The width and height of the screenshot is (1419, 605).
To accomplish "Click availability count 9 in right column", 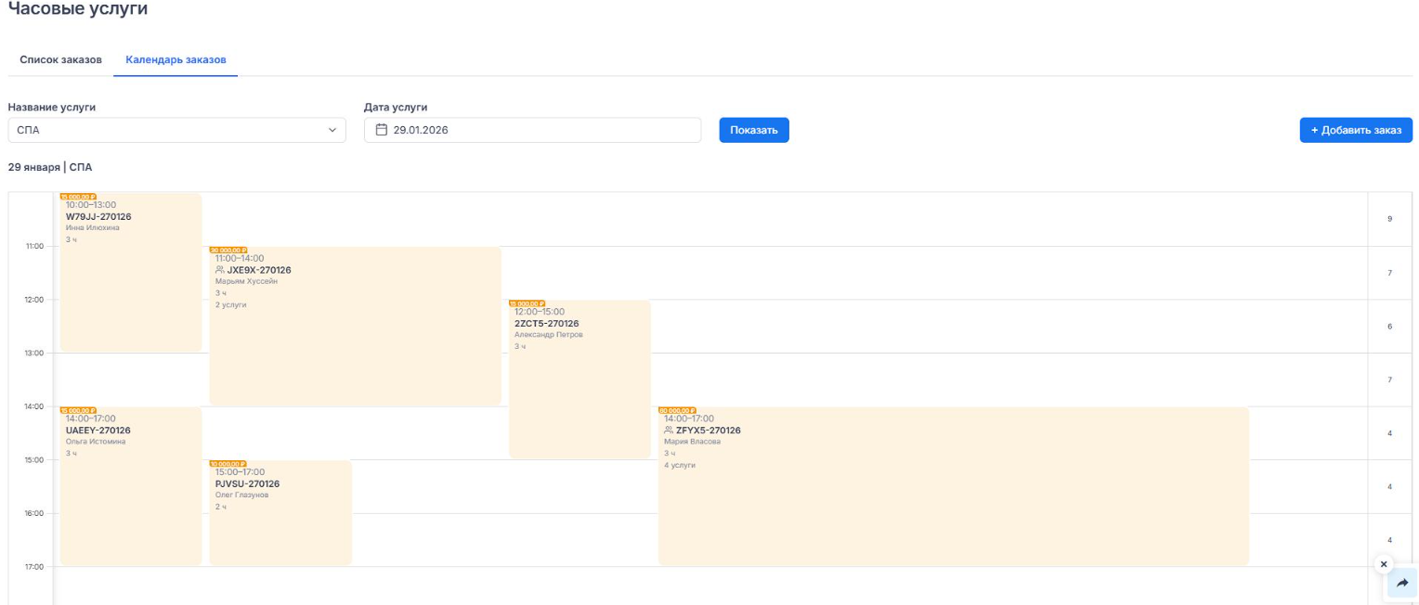I will tap(1389, 219).
